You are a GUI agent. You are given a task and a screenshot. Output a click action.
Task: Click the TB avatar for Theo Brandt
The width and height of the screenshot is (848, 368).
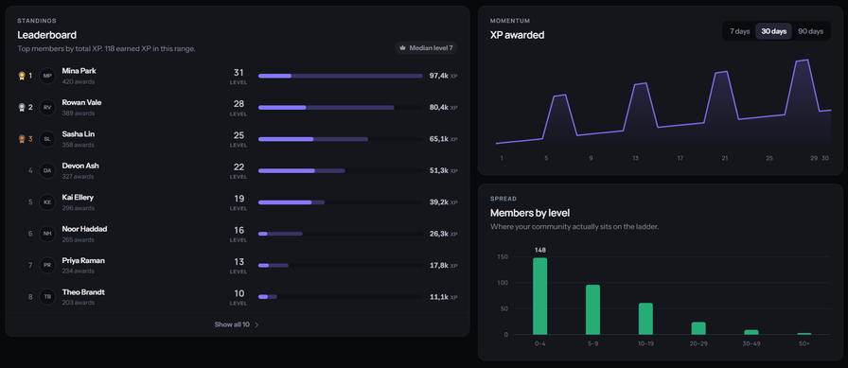pos(47,297)
